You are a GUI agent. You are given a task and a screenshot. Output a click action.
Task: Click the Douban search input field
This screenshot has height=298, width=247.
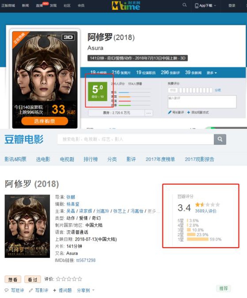(x=136, y=139)
